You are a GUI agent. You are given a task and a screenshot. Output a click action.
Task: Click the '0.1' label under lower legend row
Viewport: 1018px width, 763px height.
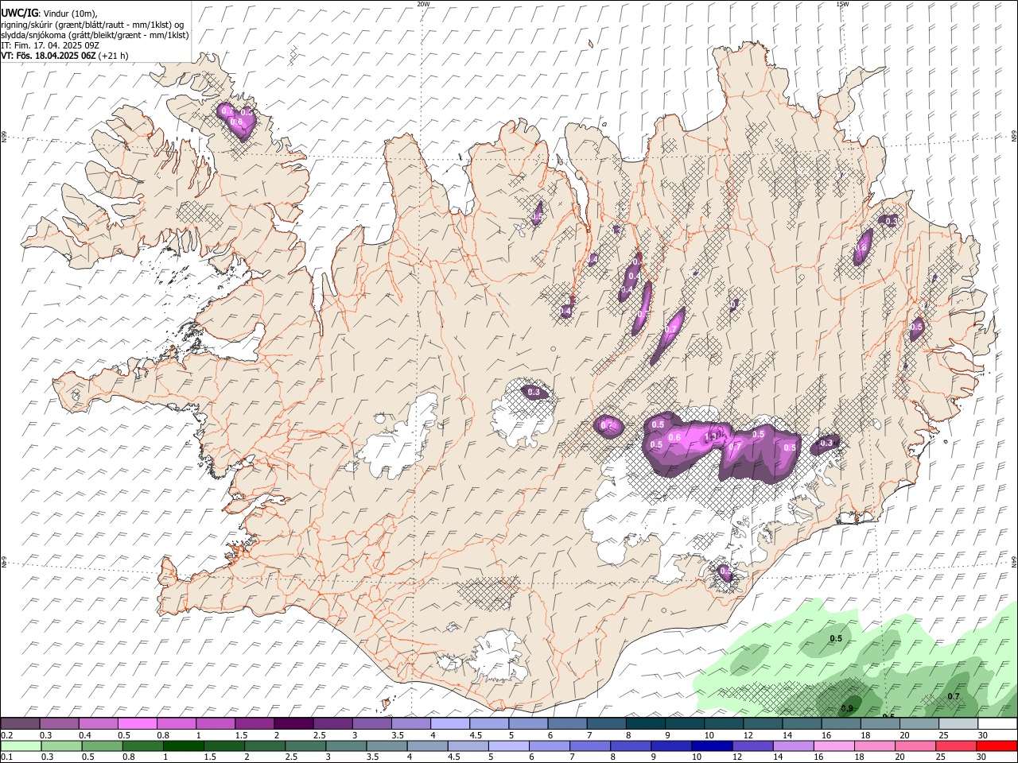click(x=7, y=757)
